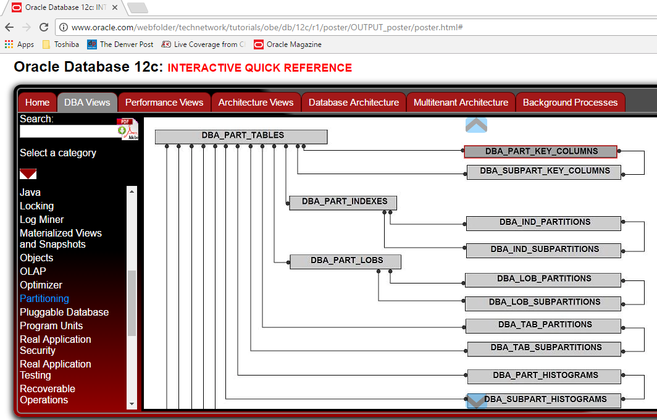657x420 pixels.
Task: Click the DBA_IND_SUBPARTITIONS view box
Action: click(543, 250)
